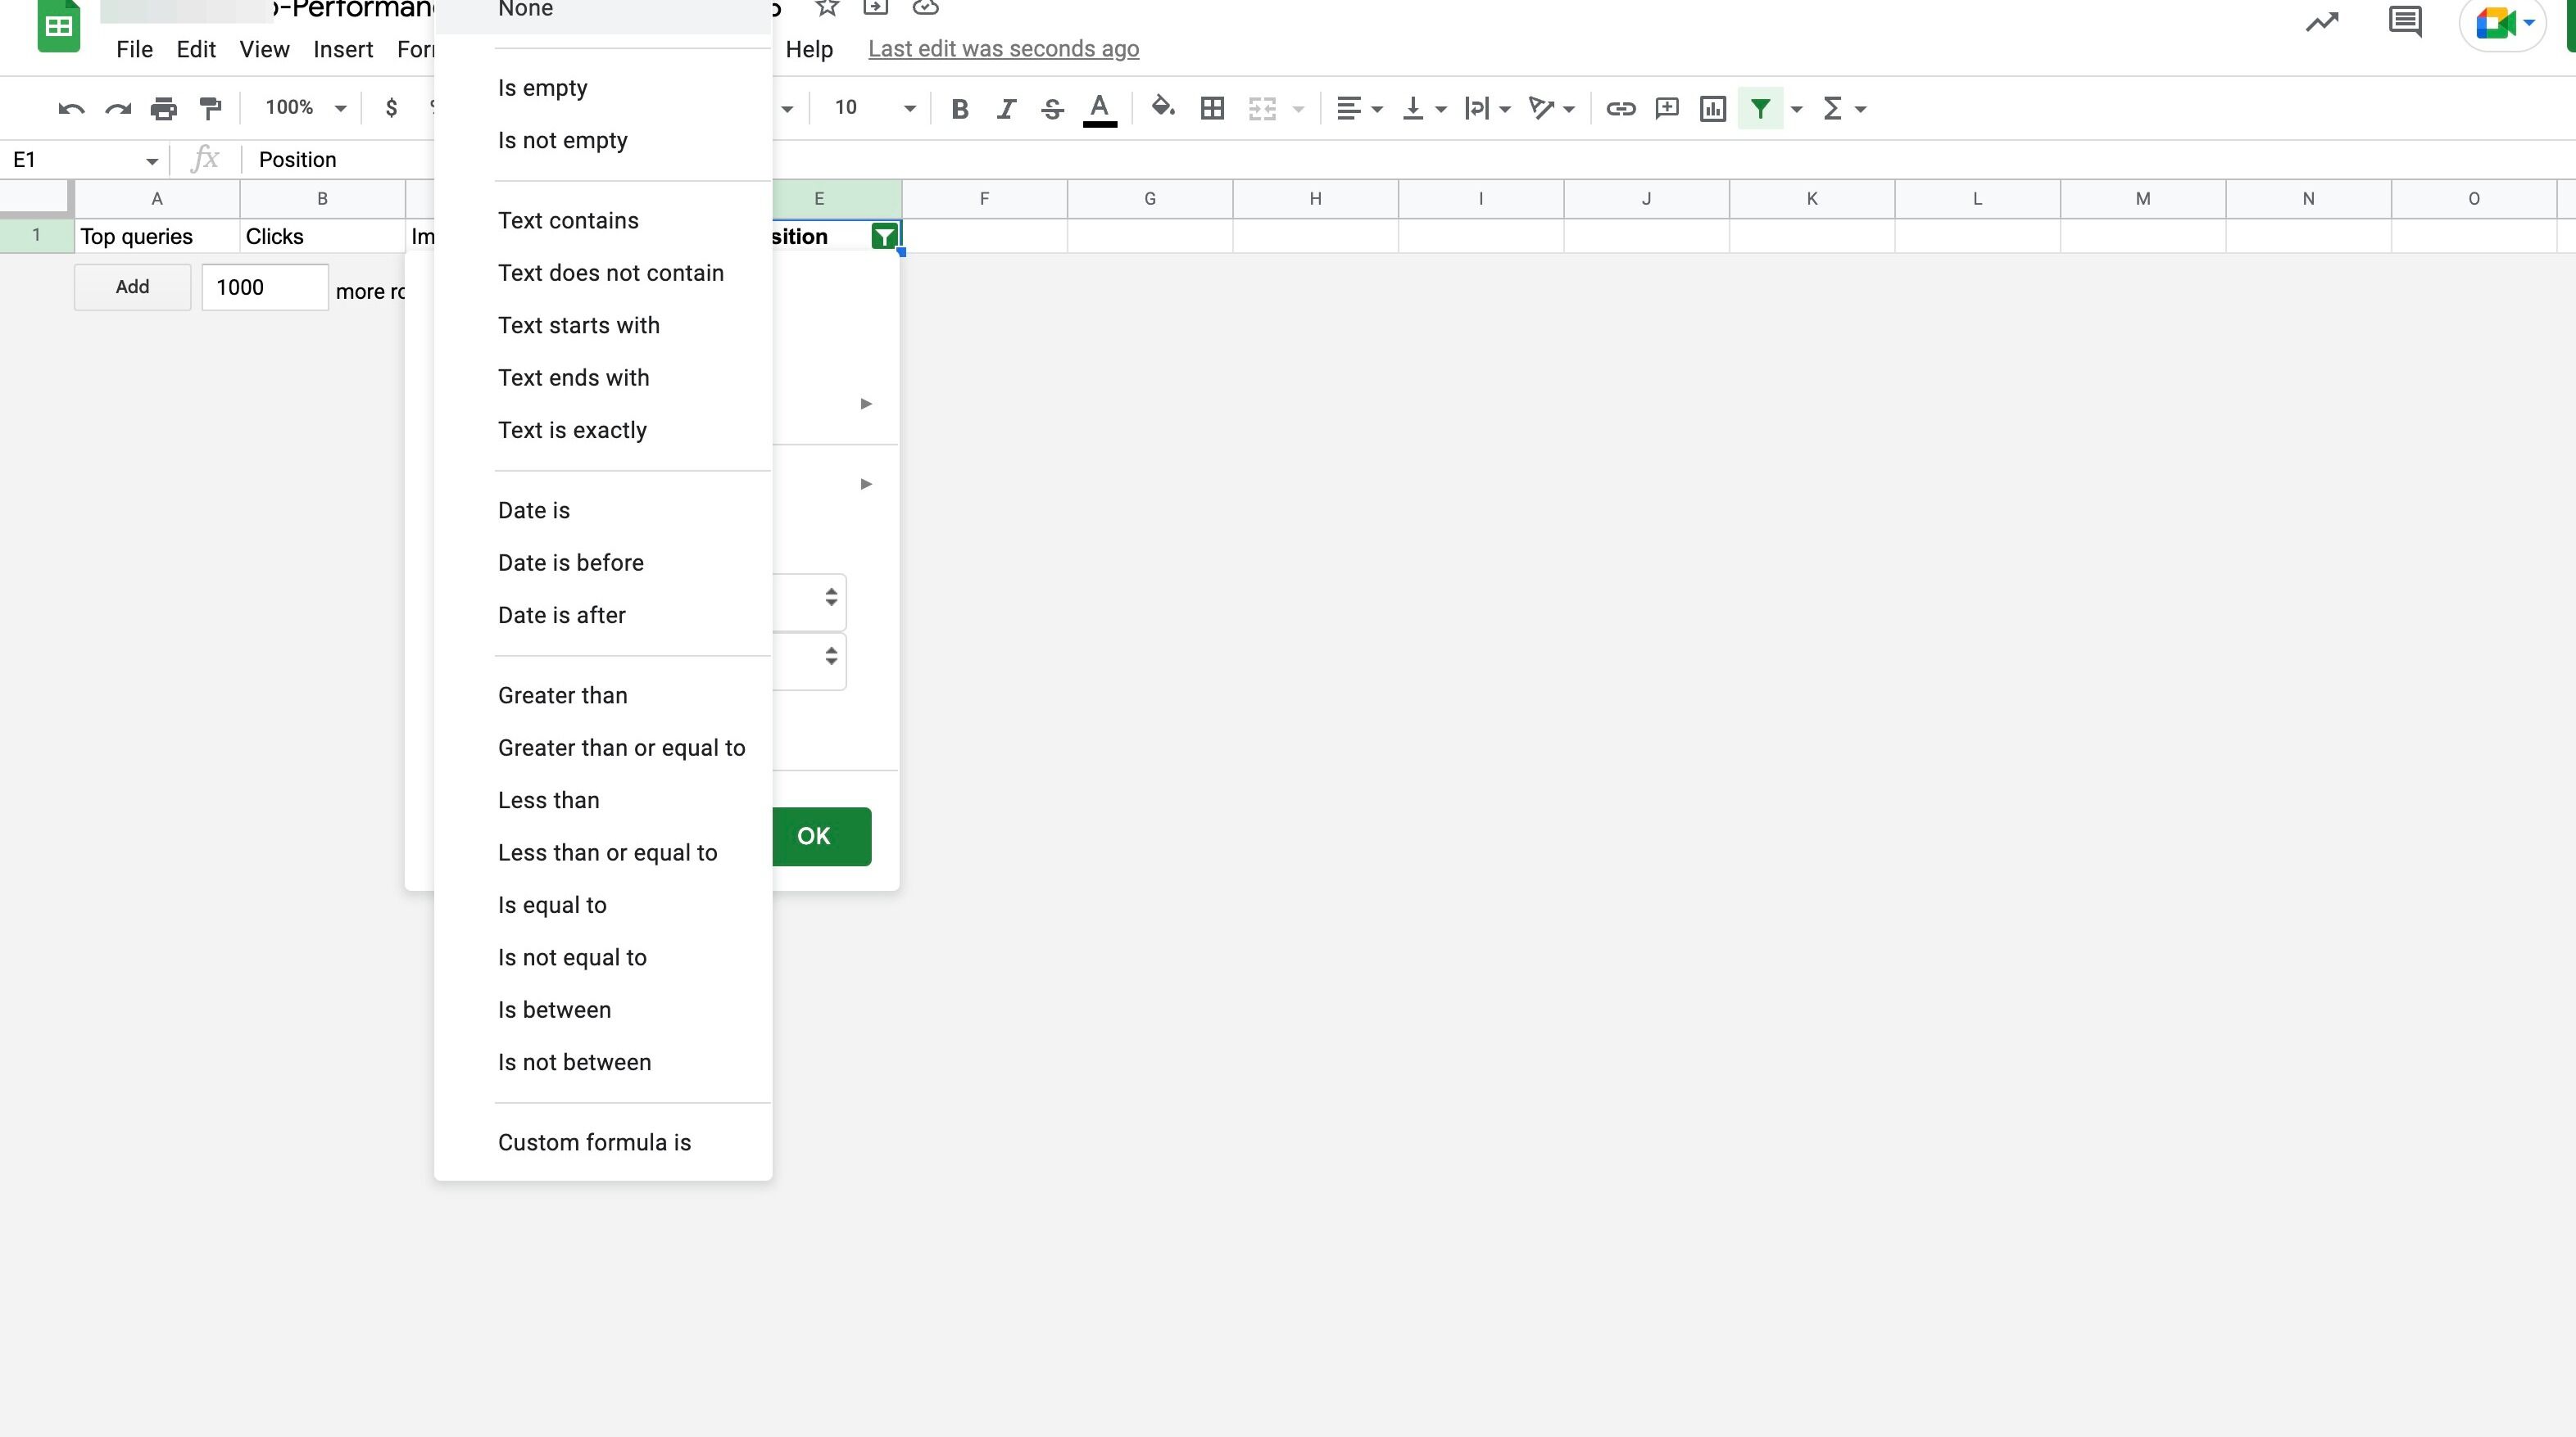Click insert comment icon
2576x1437 pixels.
[x=1667, y=108]
